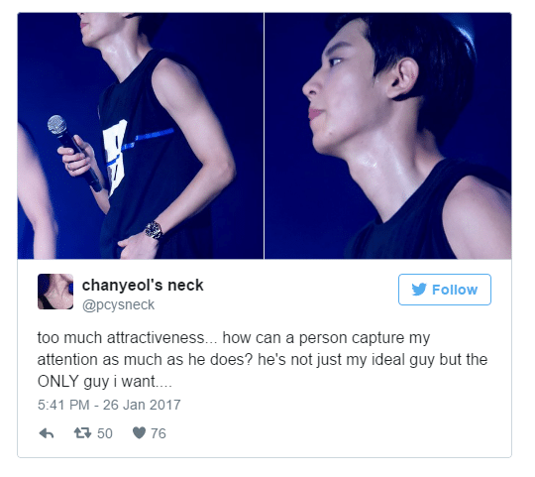The image size is (535, 477).
Task: Open the right side-profile photo
Action: coord(388,136)
